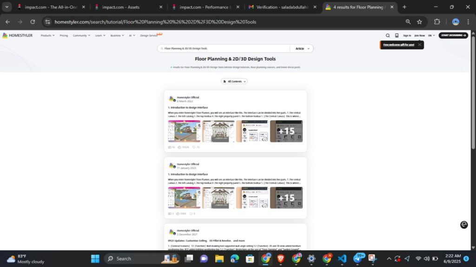Open the site search magnifier icon in header
The width and height of the screenshot is (476, 267).
point(388,35)
